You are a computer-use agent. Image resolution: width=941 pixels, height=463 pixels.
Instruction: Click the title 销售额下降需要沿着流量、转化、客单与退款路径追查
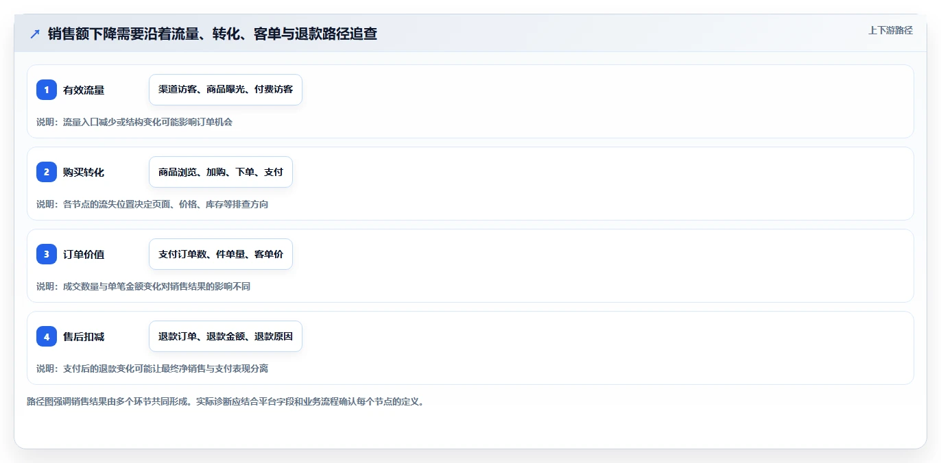213,34
